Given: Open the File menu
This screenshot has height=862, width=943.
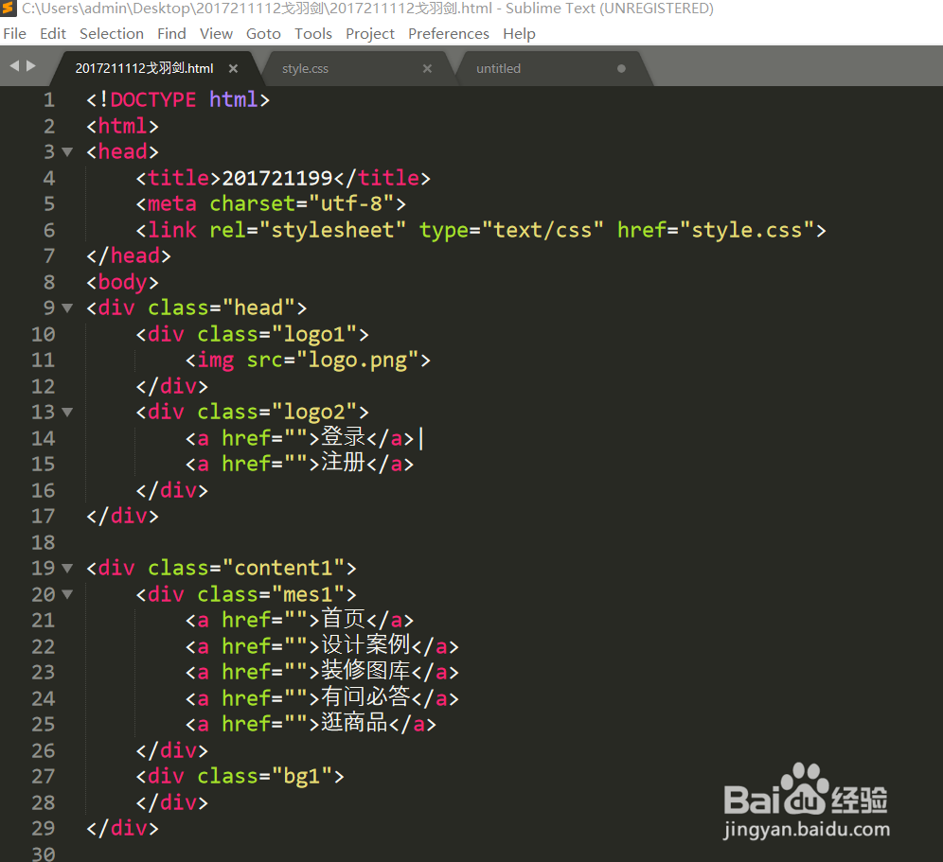Looking at the screenshot, I should coord(14,34).
